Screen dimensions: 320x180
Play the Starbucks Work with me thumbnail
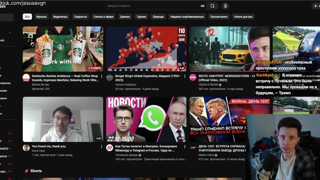tap(63, 49)
